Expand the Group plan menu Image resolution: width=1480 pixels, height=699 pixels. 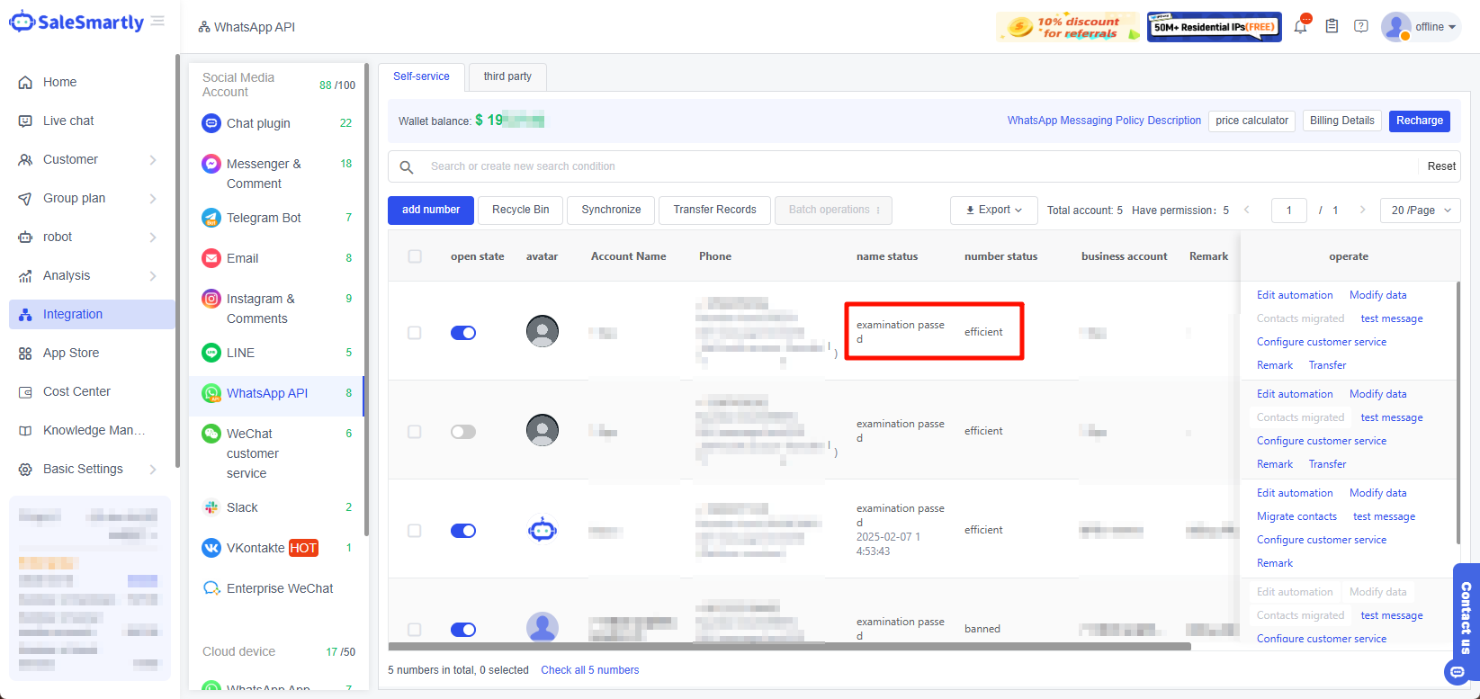coord(153,198)
